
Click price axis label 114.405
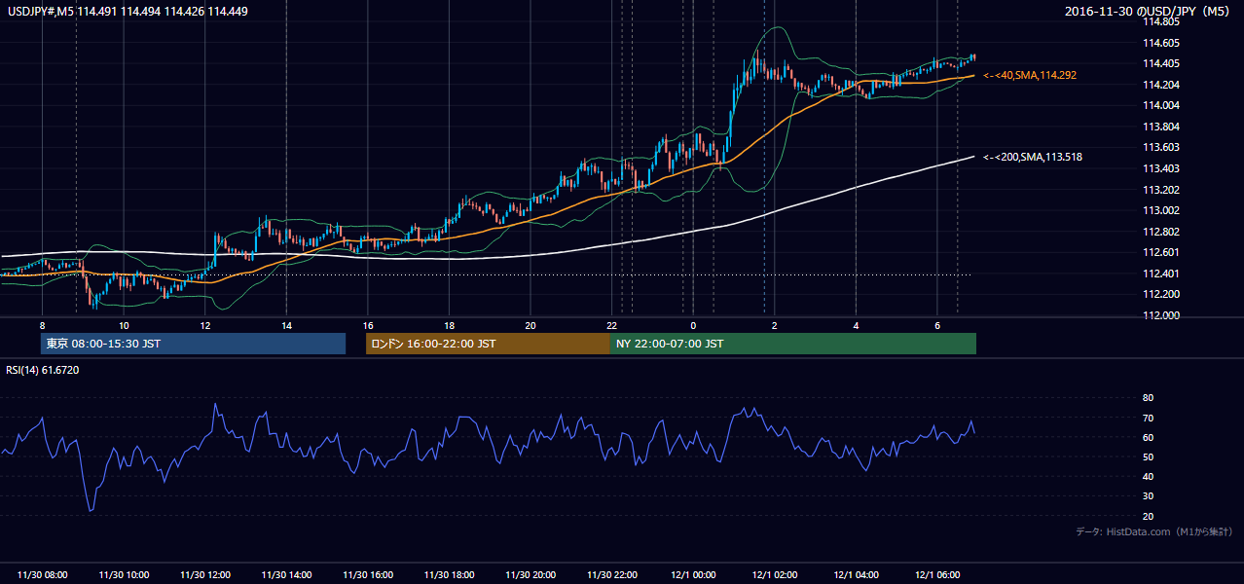pyautogui.click(x=1163, y=63)
